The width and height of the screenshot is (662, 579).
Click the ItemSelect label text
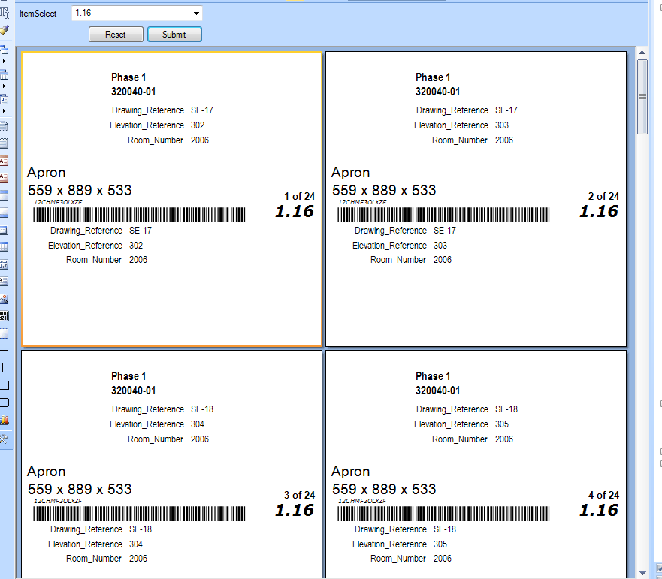[38, 14]
